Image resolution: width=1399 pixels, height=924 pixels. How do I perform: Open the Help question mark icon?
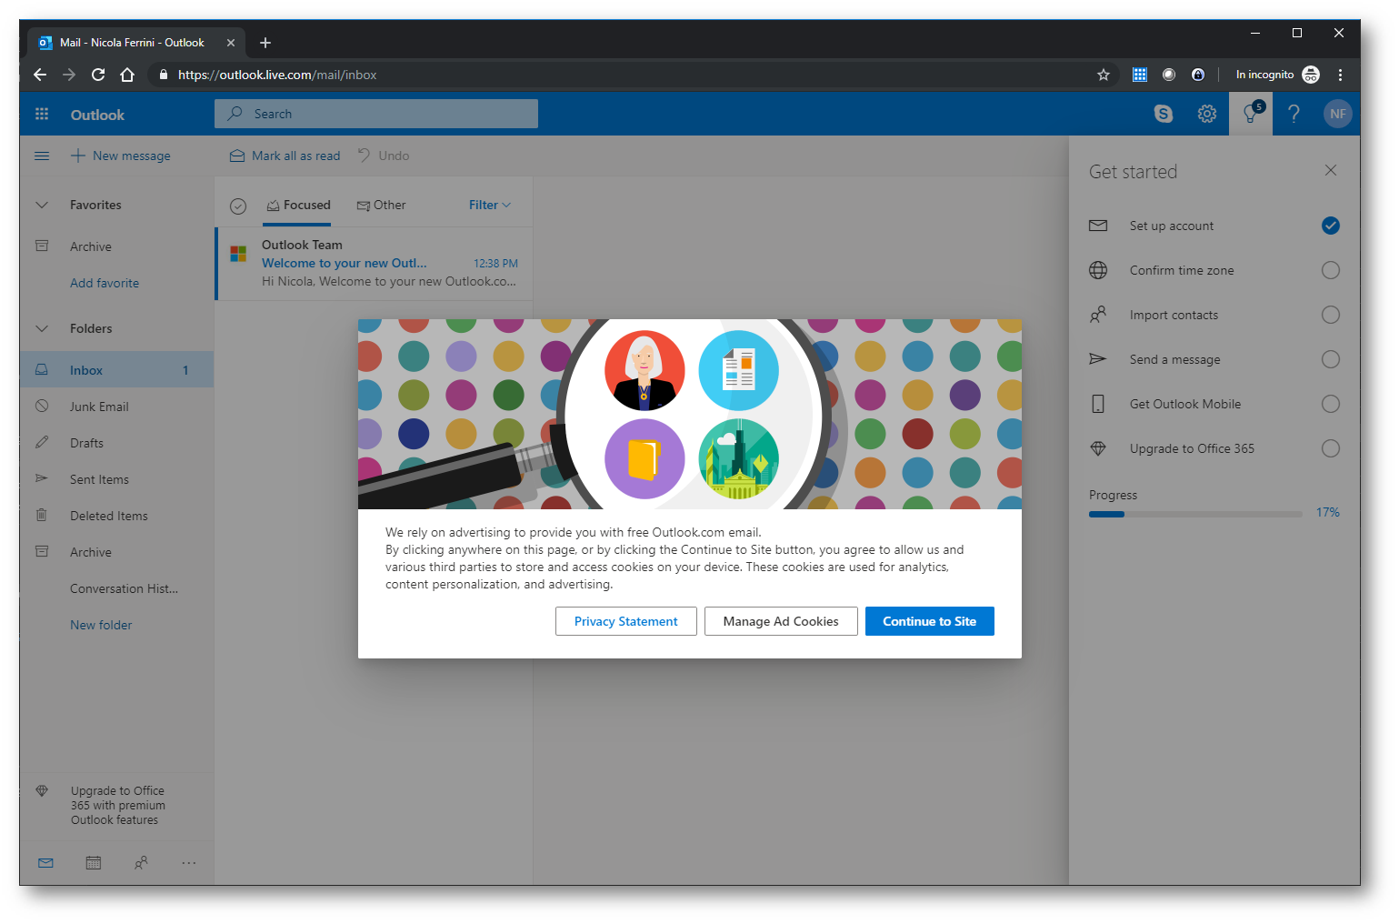tap(1294, 114)
